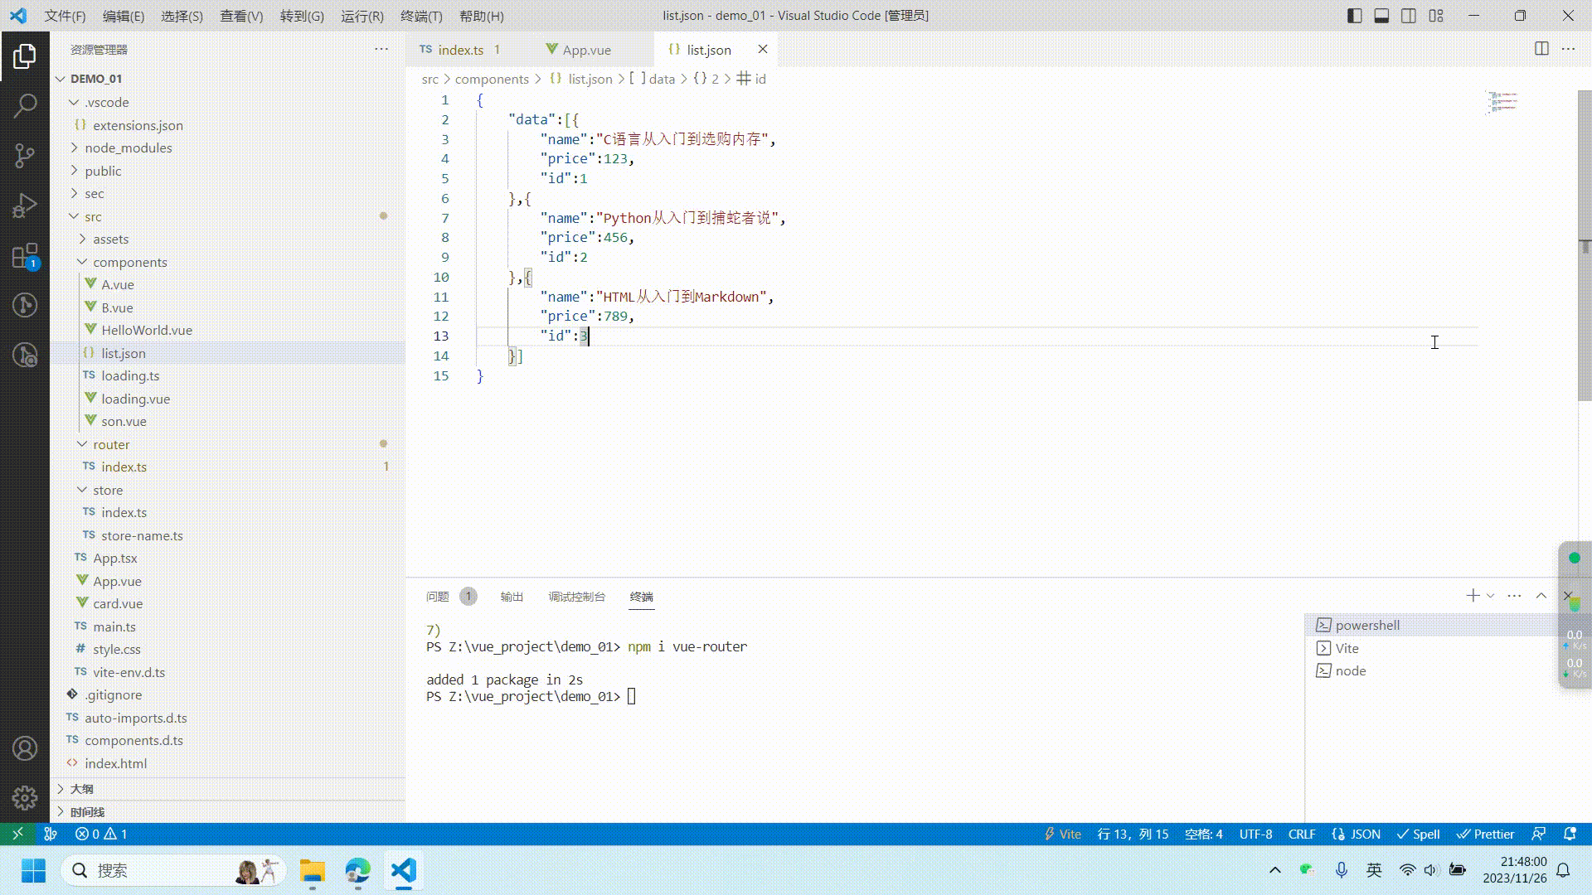The image size is (1592, 895).
Task: Open the Run and Debug panel
Action: pos(25,205)
